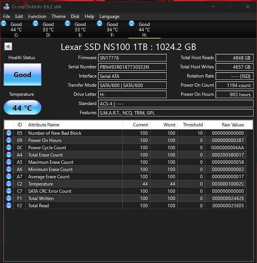Click raw value 00000002462E of Total Written
257x263 pixels.
tap(228, 198)
